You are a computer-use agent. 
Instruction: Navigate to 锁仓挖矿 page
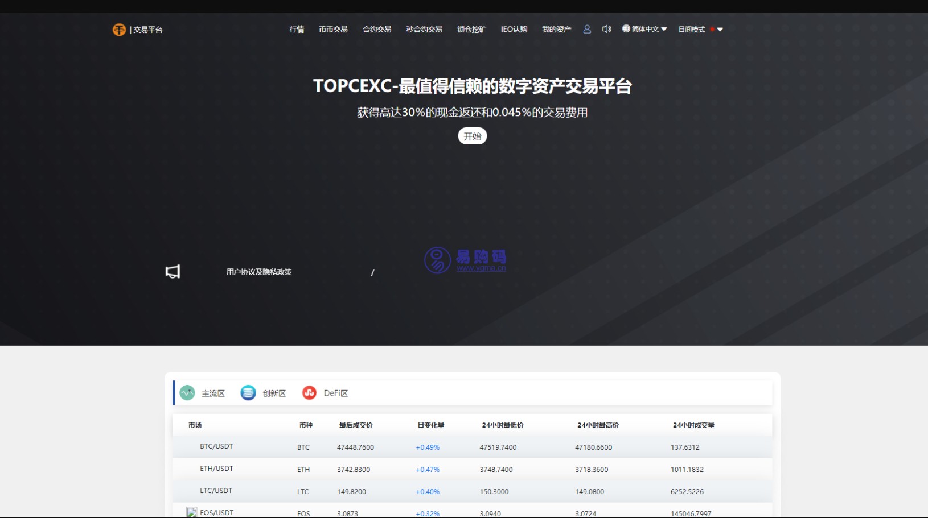coord(471,30)
